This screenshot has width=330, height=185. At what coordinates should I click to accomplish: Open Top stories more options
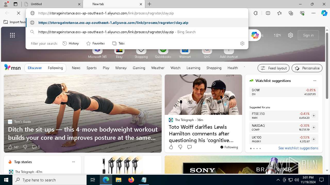click(x=73, y=162)
